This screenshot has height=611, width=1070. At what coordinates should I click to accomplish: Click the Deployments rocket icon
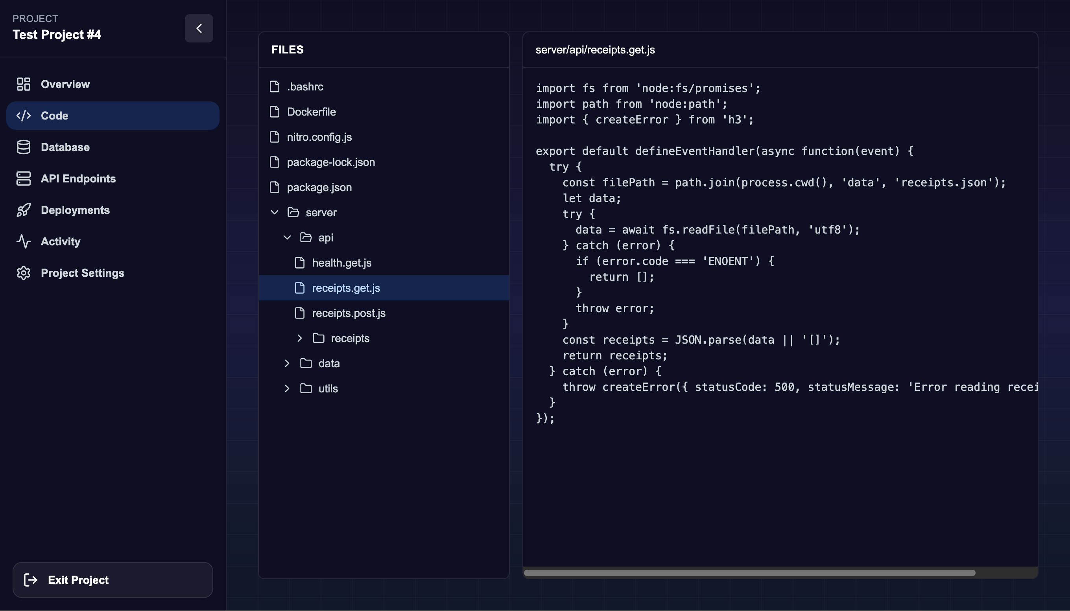tap(24, 210)
